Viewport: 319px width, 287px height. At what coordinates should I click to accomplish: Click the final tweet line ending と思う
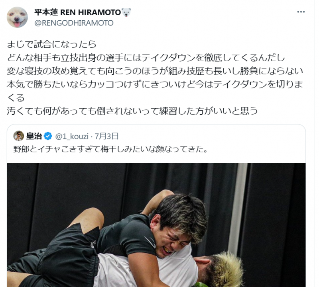(132, 111)
